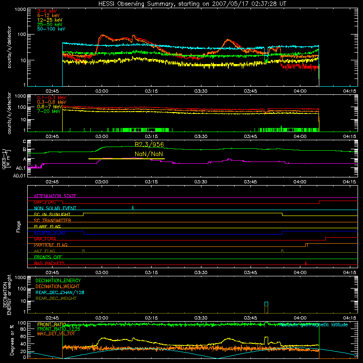Viewport: 363px width, 363px height.
Task: Click the DECIMATION ENERGY or weight axis title
Action: (7, 294)
